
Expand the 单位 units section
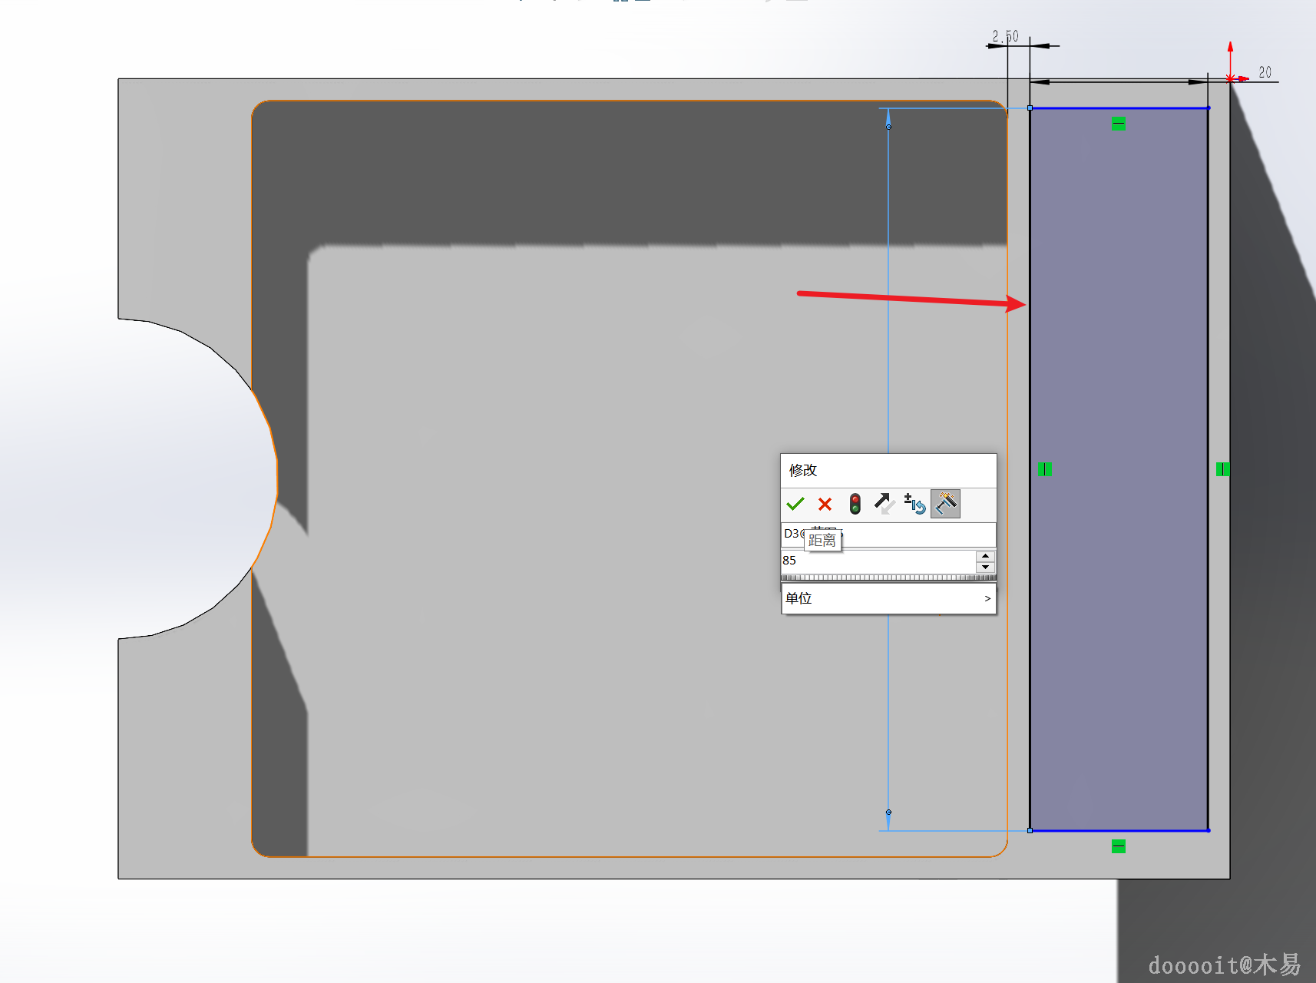[888, 598]
